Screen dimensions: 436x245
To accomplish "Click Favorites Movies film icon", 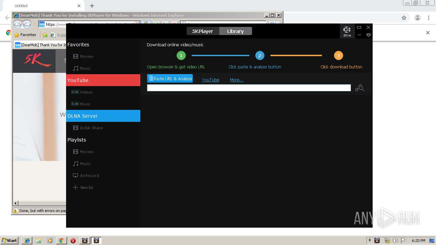I will pyautogui.click(x=76, y=56).
